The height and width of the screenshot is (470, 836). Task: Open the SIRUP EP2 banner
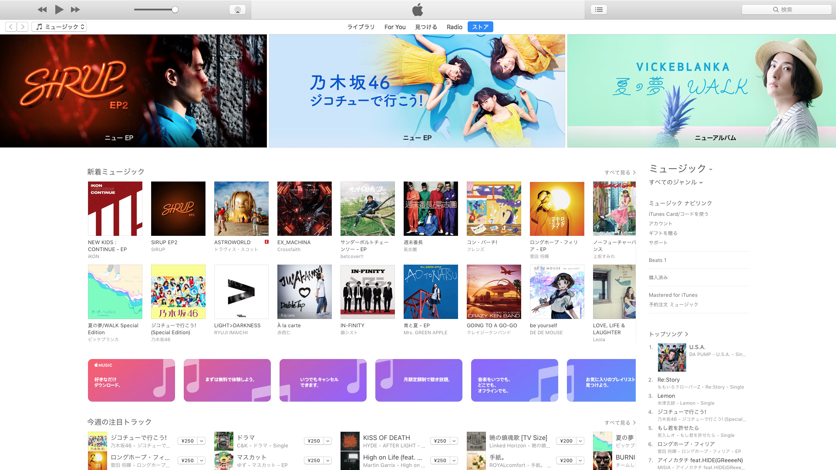[x=133, y=91]
